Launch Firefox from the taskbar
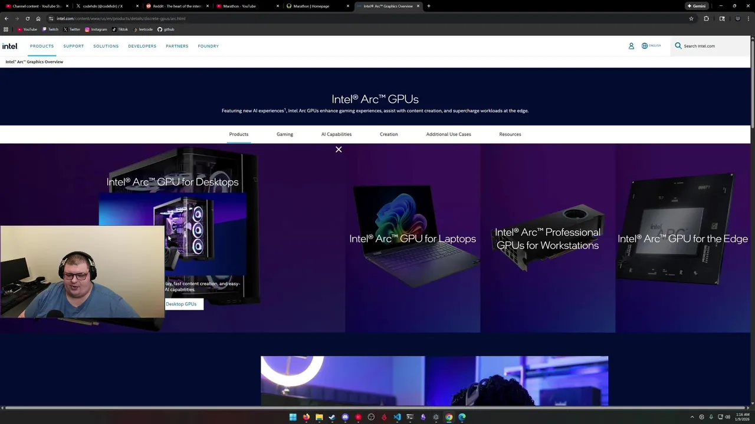The width and height of the screenshot is (755, 424). pyautogui.click(x=306, y=417)
